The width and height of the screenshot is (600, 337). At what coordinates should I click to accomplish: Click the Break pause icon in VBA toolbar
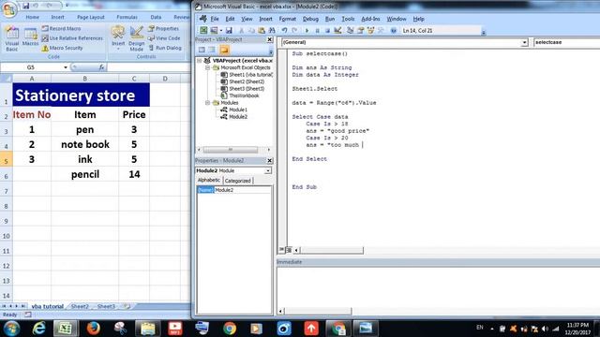coord(317,30)
